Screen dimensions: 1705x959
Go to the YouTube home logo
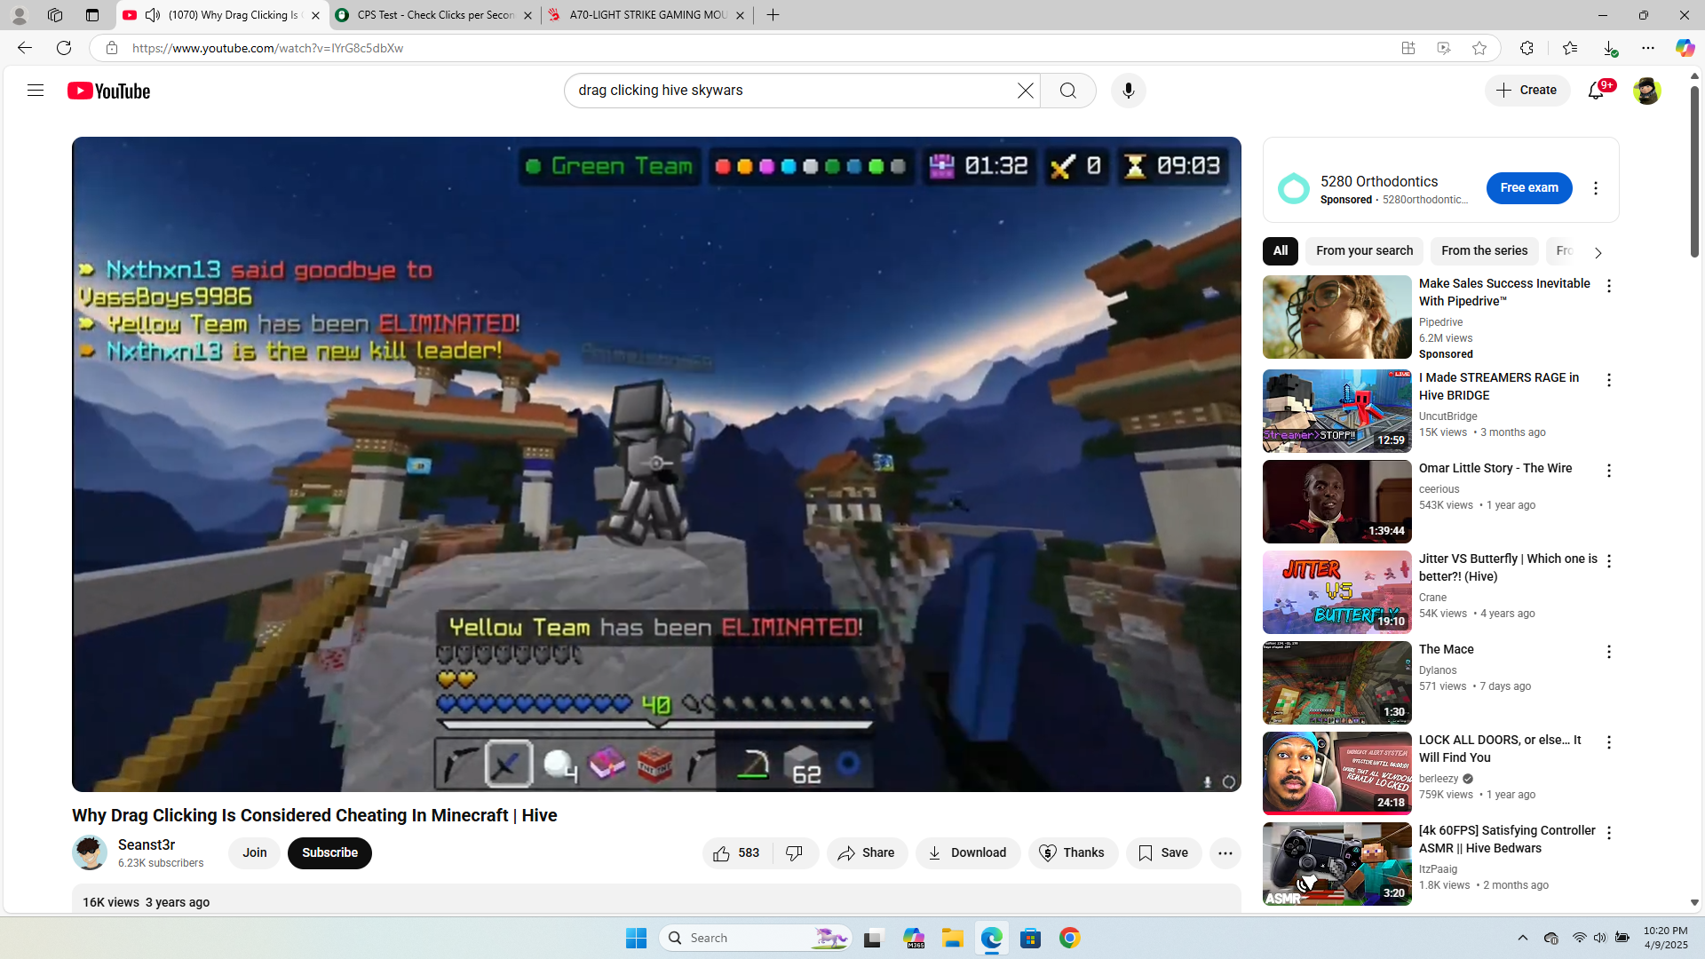pos(109,91)
